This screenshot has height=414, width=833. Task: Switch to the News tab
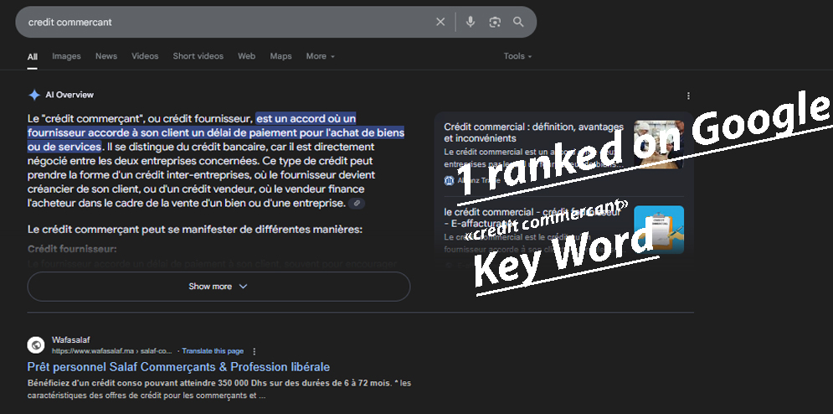[x=106, y=56]
